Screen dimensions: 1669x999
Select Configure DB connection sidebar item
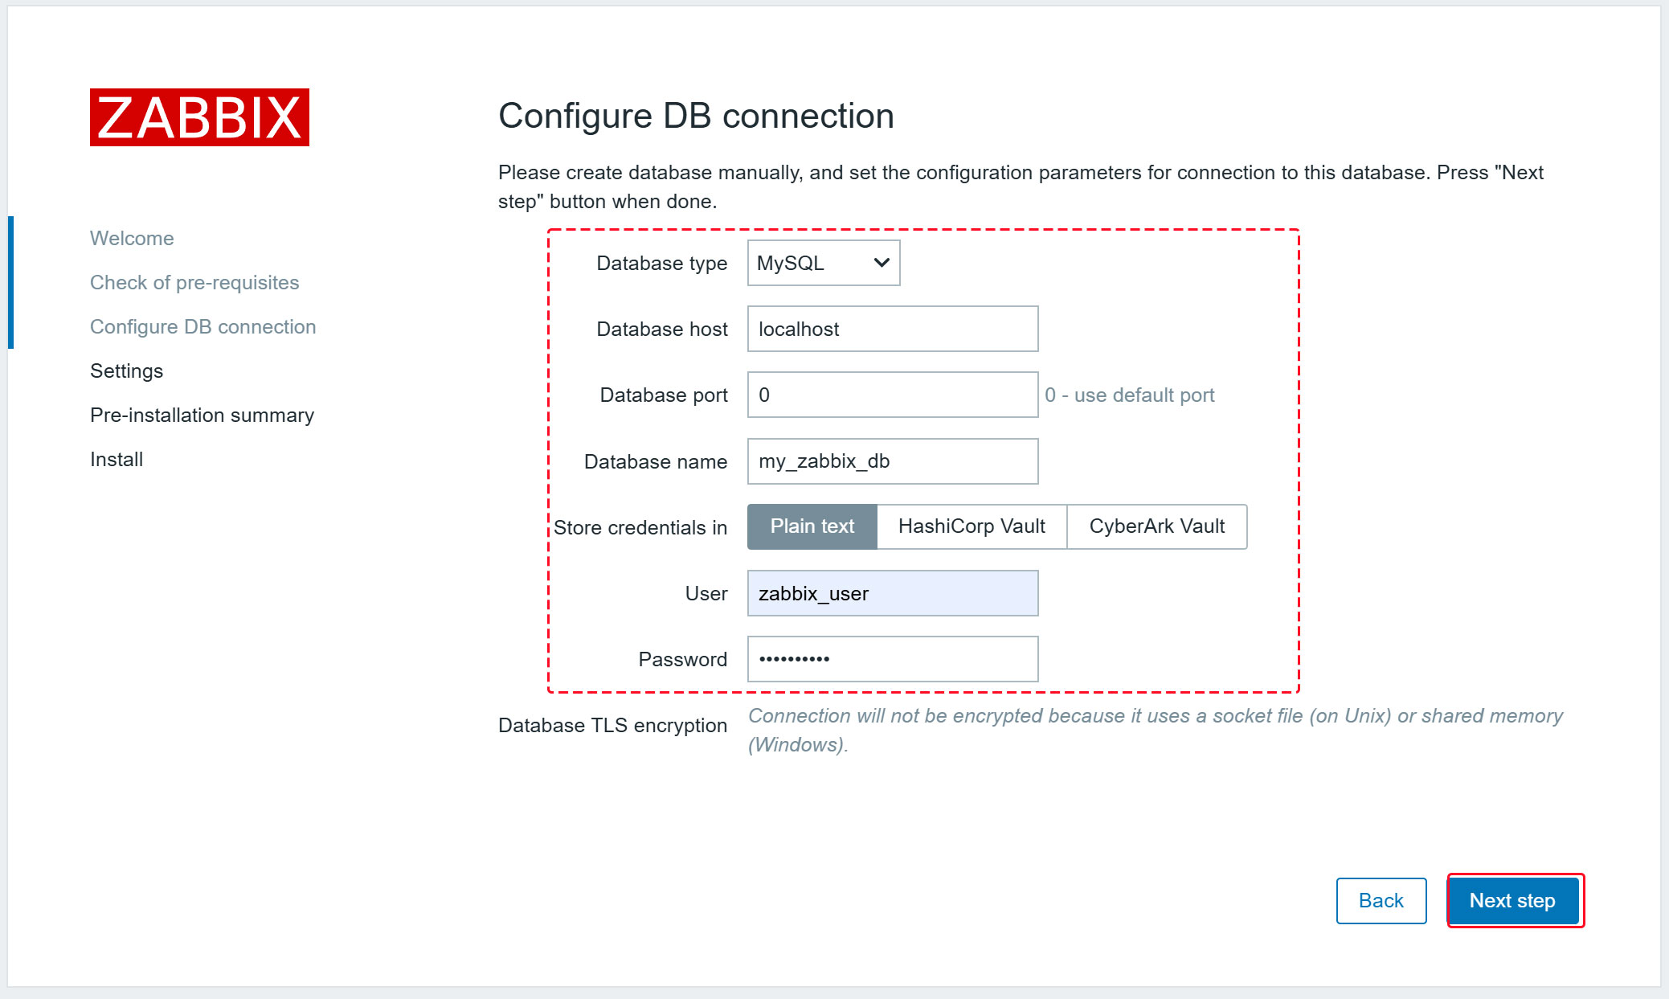tap(202, 326)
